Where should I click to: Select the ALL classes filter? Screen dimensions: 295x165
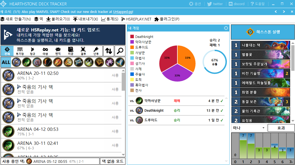tap(6, 62)
